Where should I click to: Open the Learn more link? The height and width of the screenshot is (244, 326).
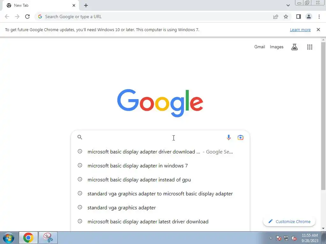[300, 30]
